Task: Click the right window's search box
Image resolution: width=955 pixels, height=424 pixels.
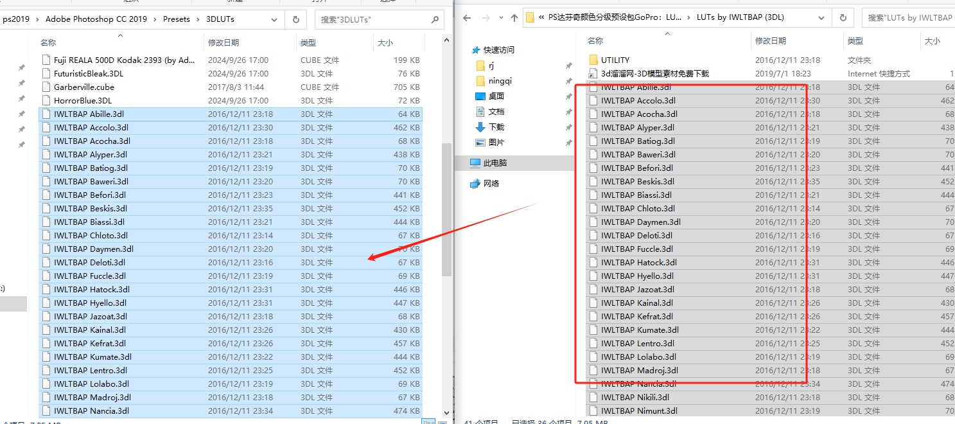Action: click(908, 18)
